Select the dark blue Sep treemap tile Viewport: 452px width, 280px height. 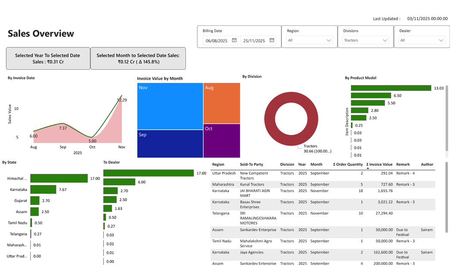point(170,143)
